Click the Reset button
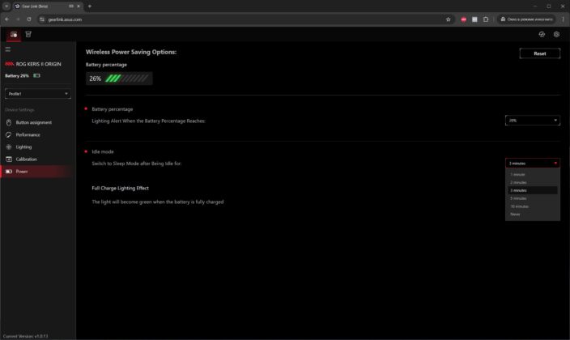This screenshot has height=340, width=570. 540,53
